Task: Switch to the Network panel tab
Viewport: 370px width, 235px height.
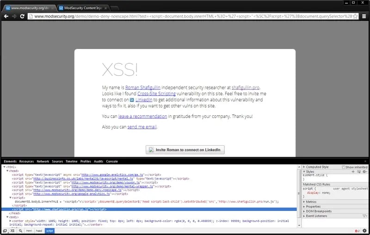Action: click(43, 161)
